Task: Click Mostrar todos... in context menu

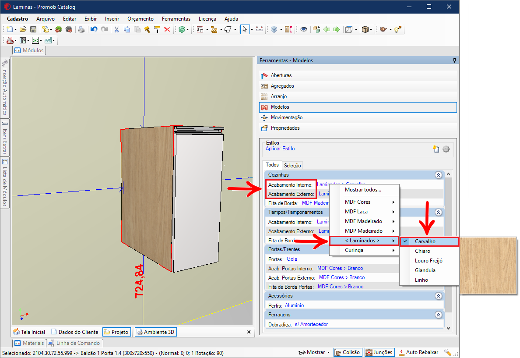Action: click(x=363, y=190)
